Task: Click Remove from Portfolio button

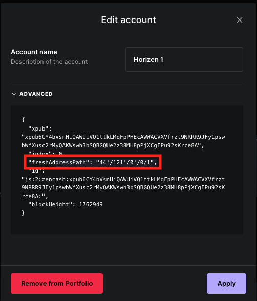Action: pyautogui.click(x=57, y=284)
